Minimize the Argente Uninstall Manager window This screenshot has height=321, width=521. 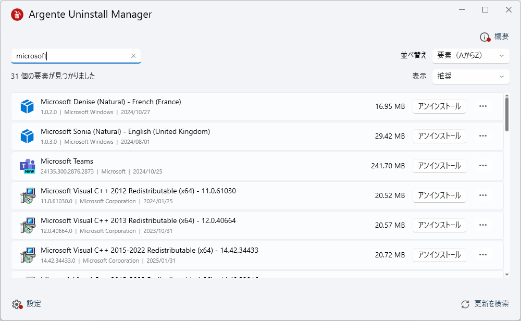coord(462,10)
